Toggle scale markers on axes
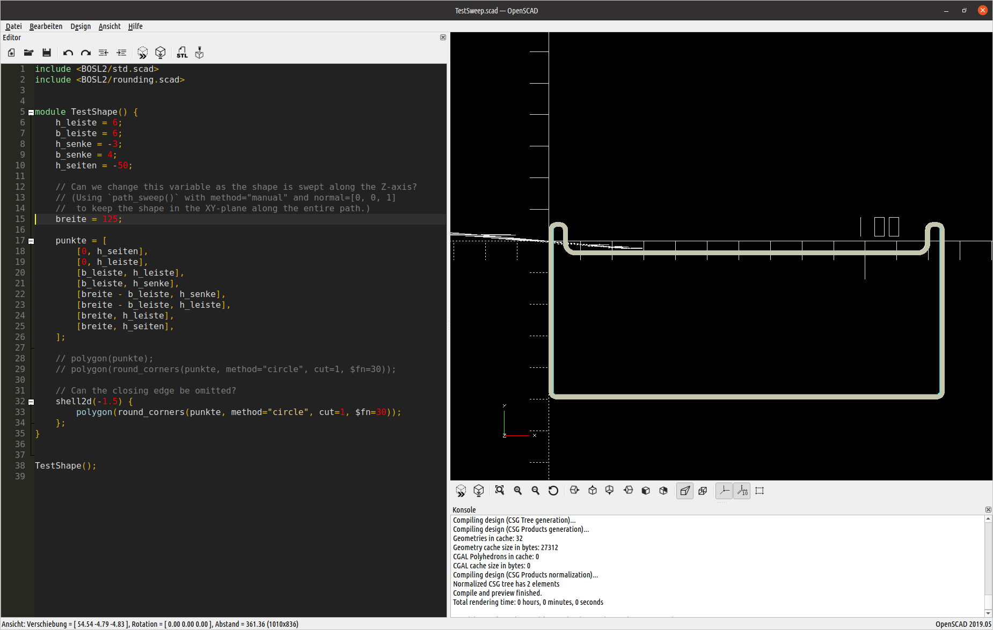Screen dimensions: 993x630 (x=742, y=491)
